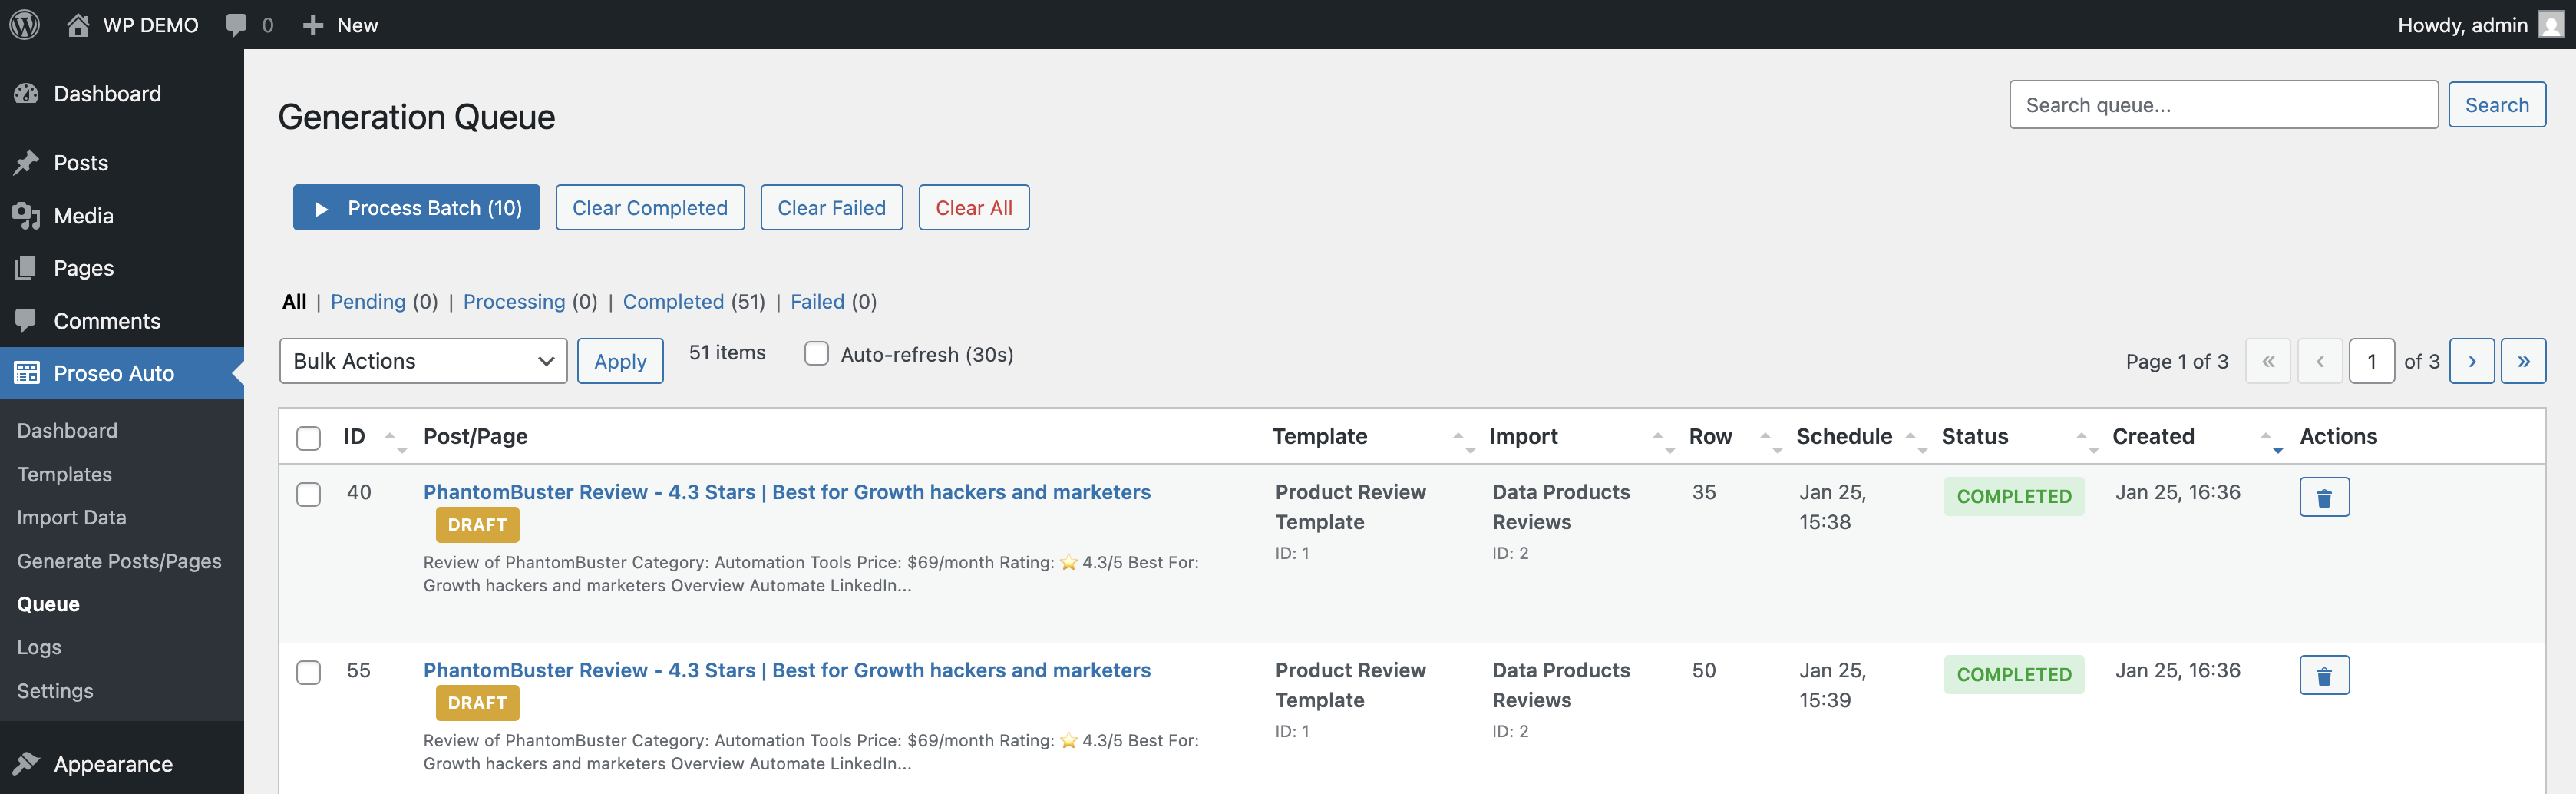Check the select-all checkbox in table header
Screen dimensions: 2576x794
(308, 438)
